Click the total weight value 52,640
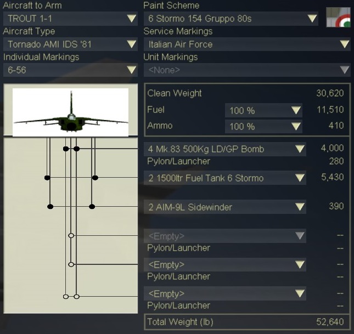 pos(330,322)
